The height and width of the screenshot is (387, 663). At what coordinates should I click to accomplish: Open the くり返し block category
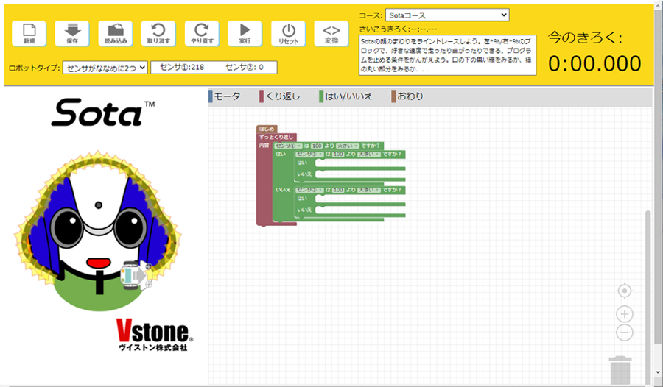(x=280, y=96)
